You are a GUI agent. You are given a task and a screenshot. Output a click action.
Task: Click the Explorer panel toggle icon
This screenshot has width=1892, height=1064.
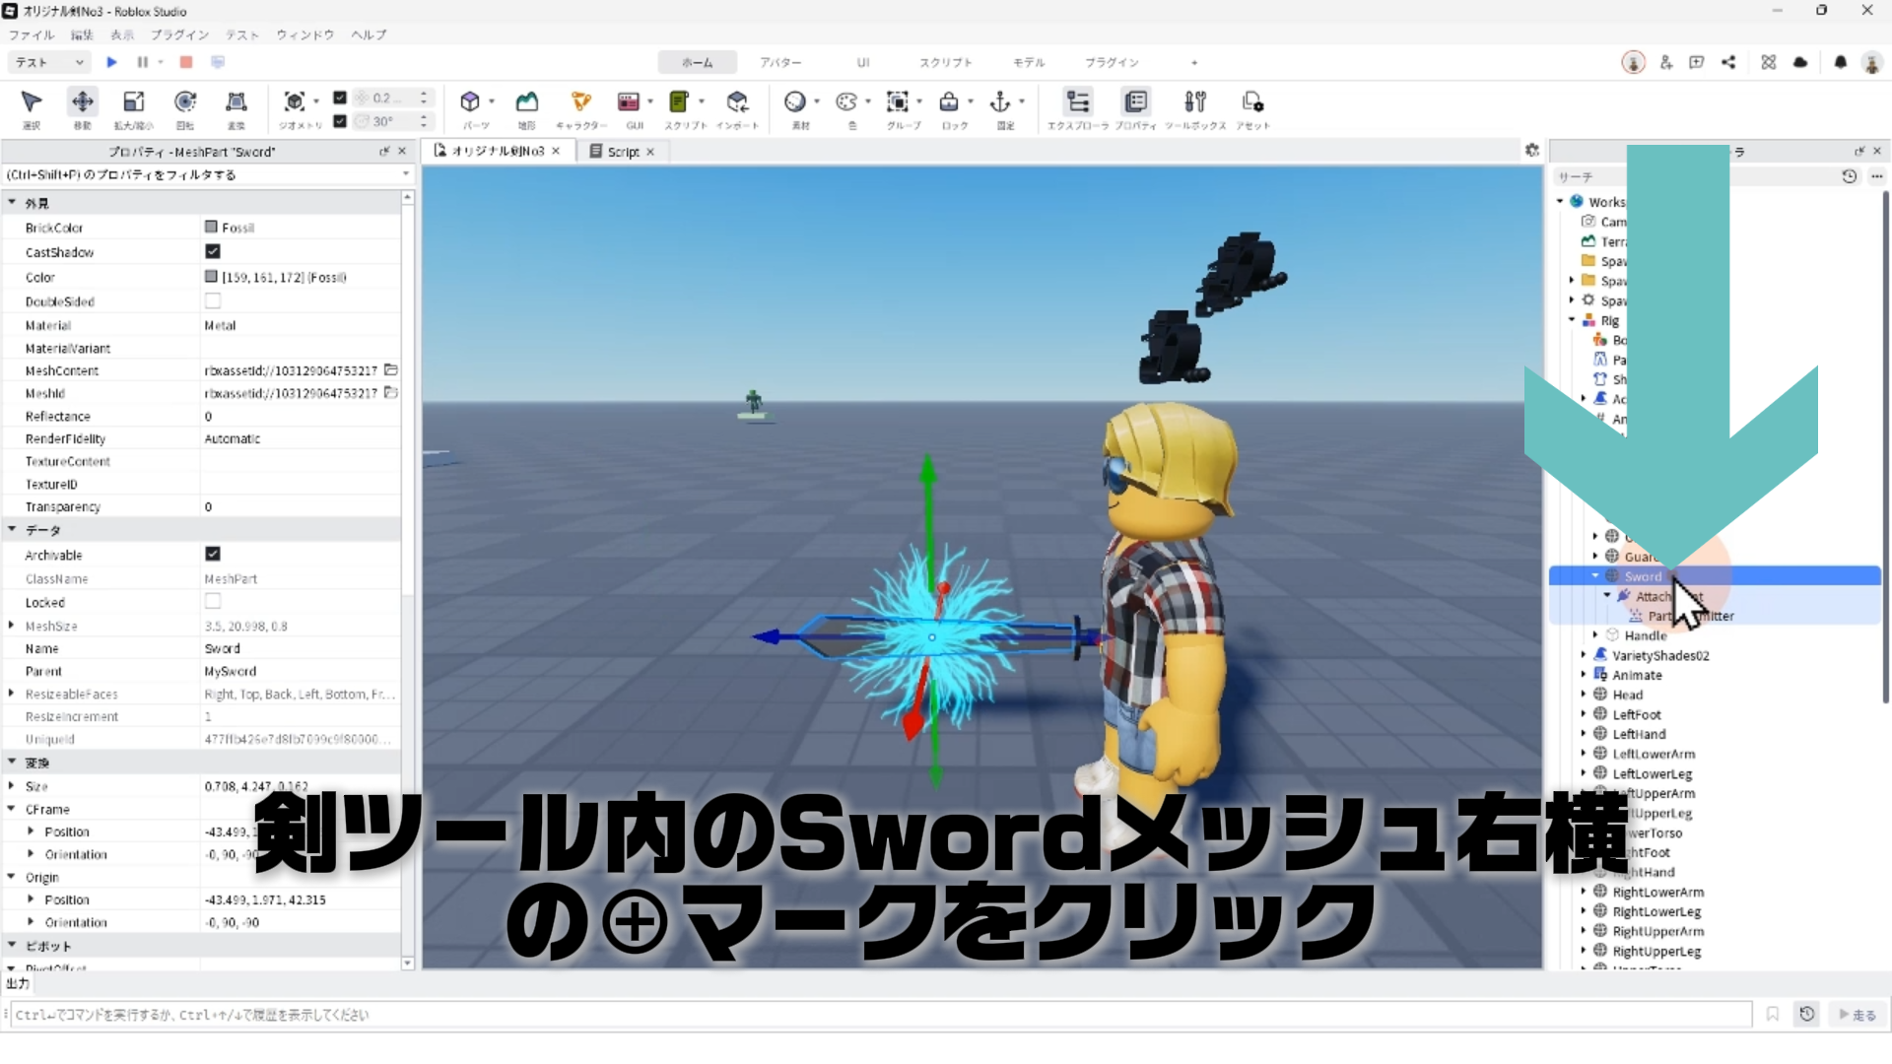pyautogui.click(x=1078, y=102)
